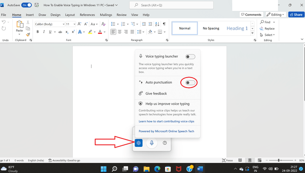The width and height of the screenshot is (305, 173).
Task: Turn on the Voice typing launcher switch
Action: (190, 57)
